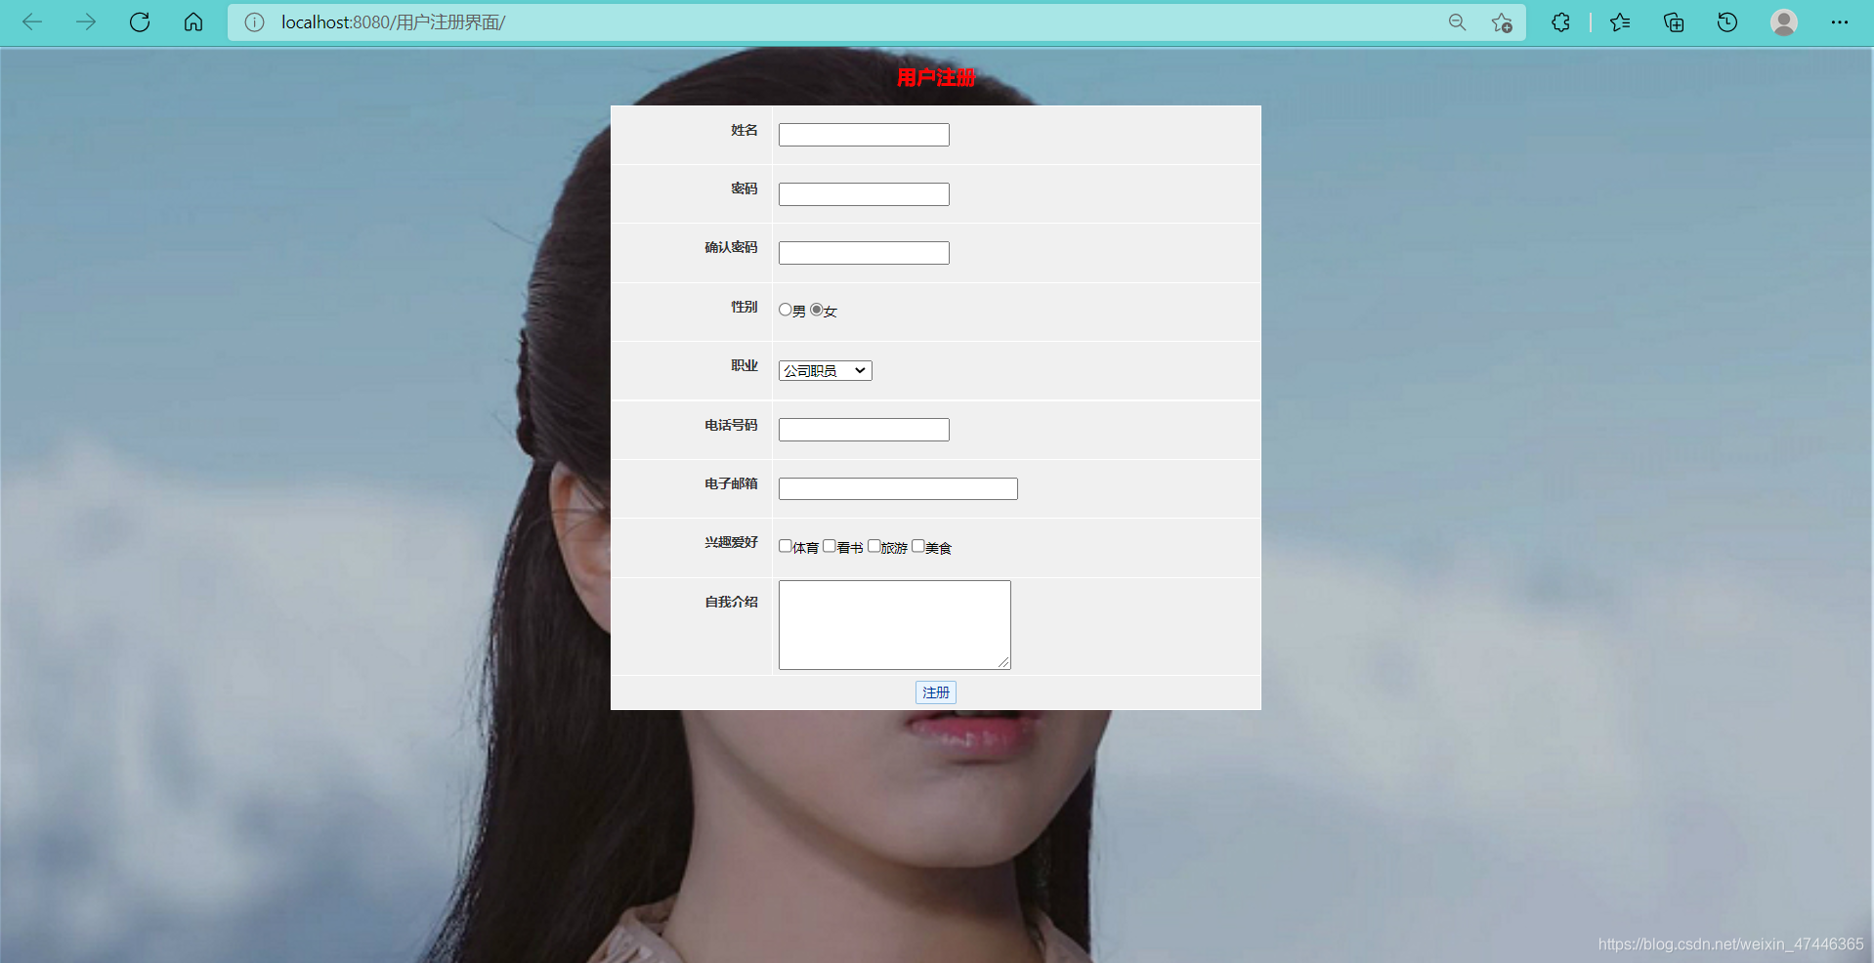Focus the 电话号码 input field
1874x963 pixels.
click(864, 430)
